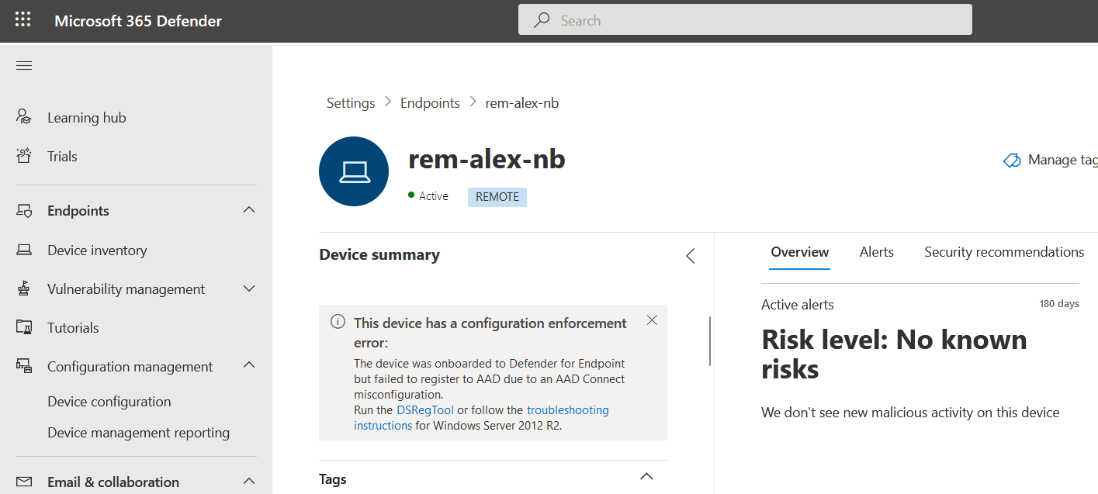Click the info icon in enforcement error banner
Screen dimensions: 1098x494
[338, 322]
